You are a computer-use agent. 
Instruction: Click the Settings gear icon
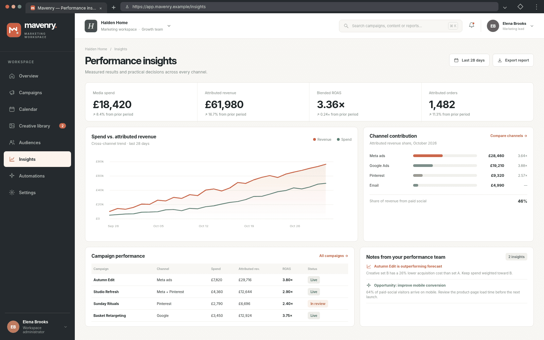12,192
